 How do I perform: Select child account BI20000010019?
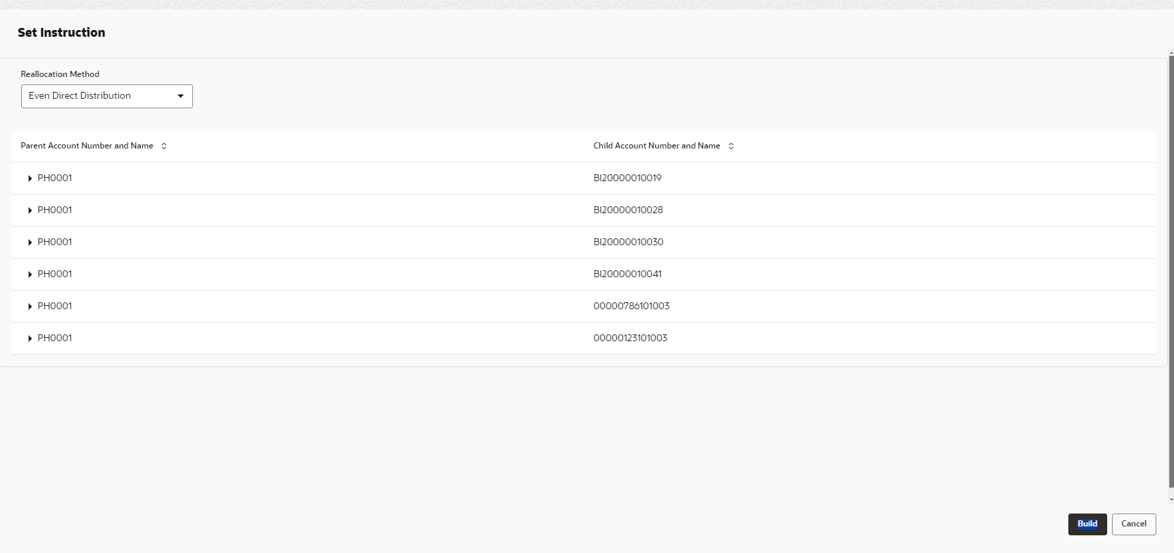click(x=627, y=178)
